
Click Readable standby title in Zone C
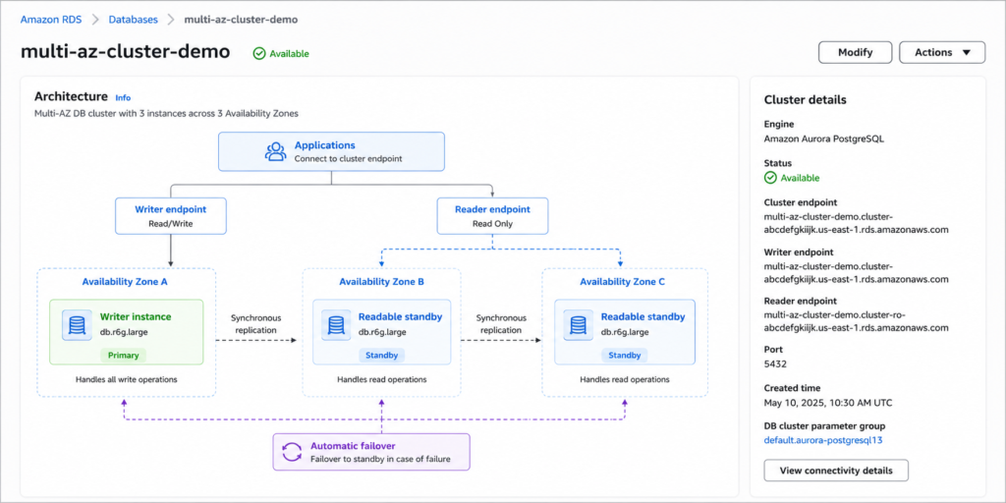pyautogui.click(x=643, y=316)
